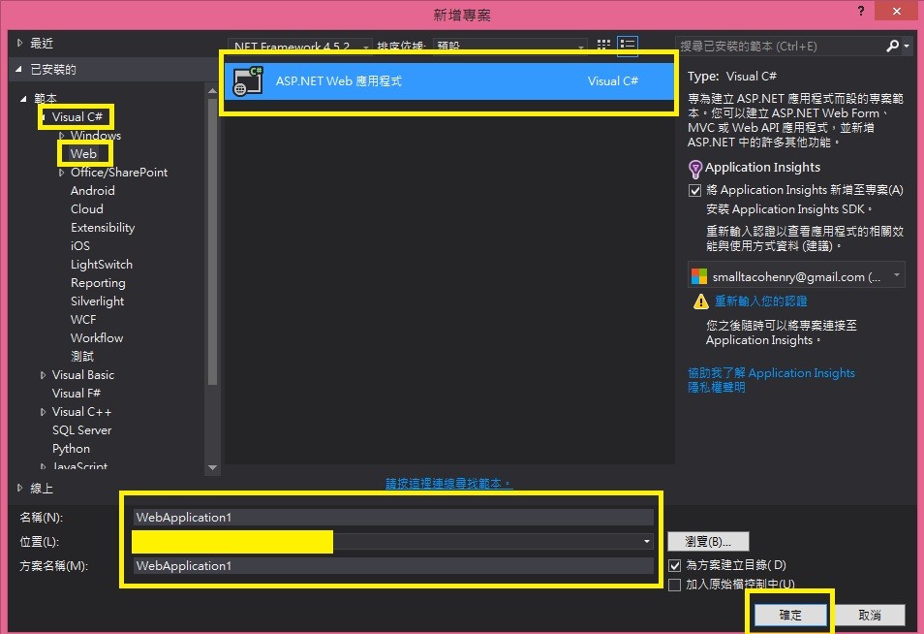Image resolution: width=924 pixels, height=634 pixels.
Task: Click the ASP.NET Web template icon
Action: click(248, 81)
